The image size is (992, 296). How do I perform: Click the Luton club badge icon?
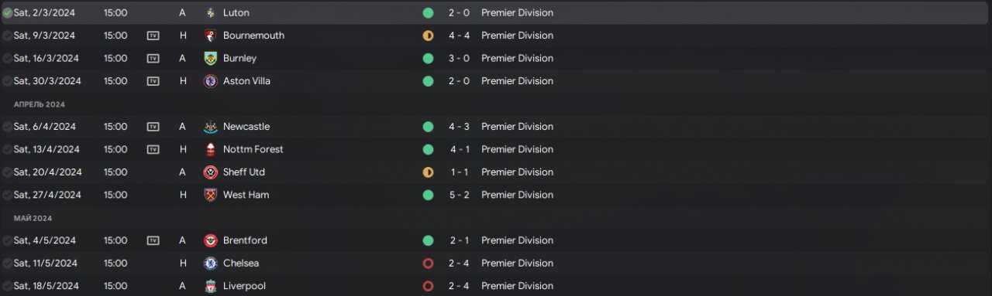[x=210, y=13]
